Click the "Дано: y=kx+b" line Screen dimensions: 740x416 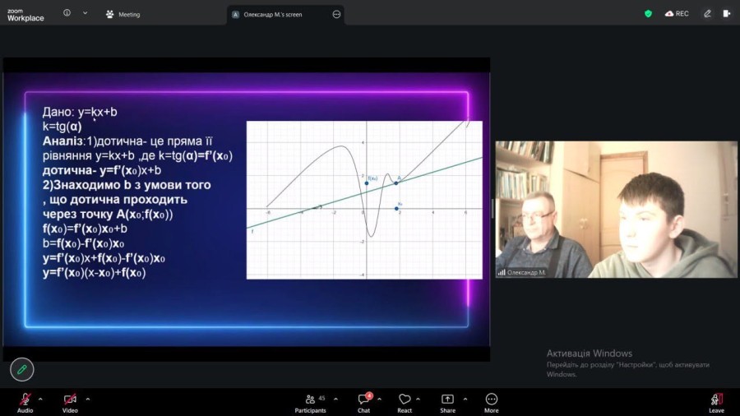click(x=80, y=112)
